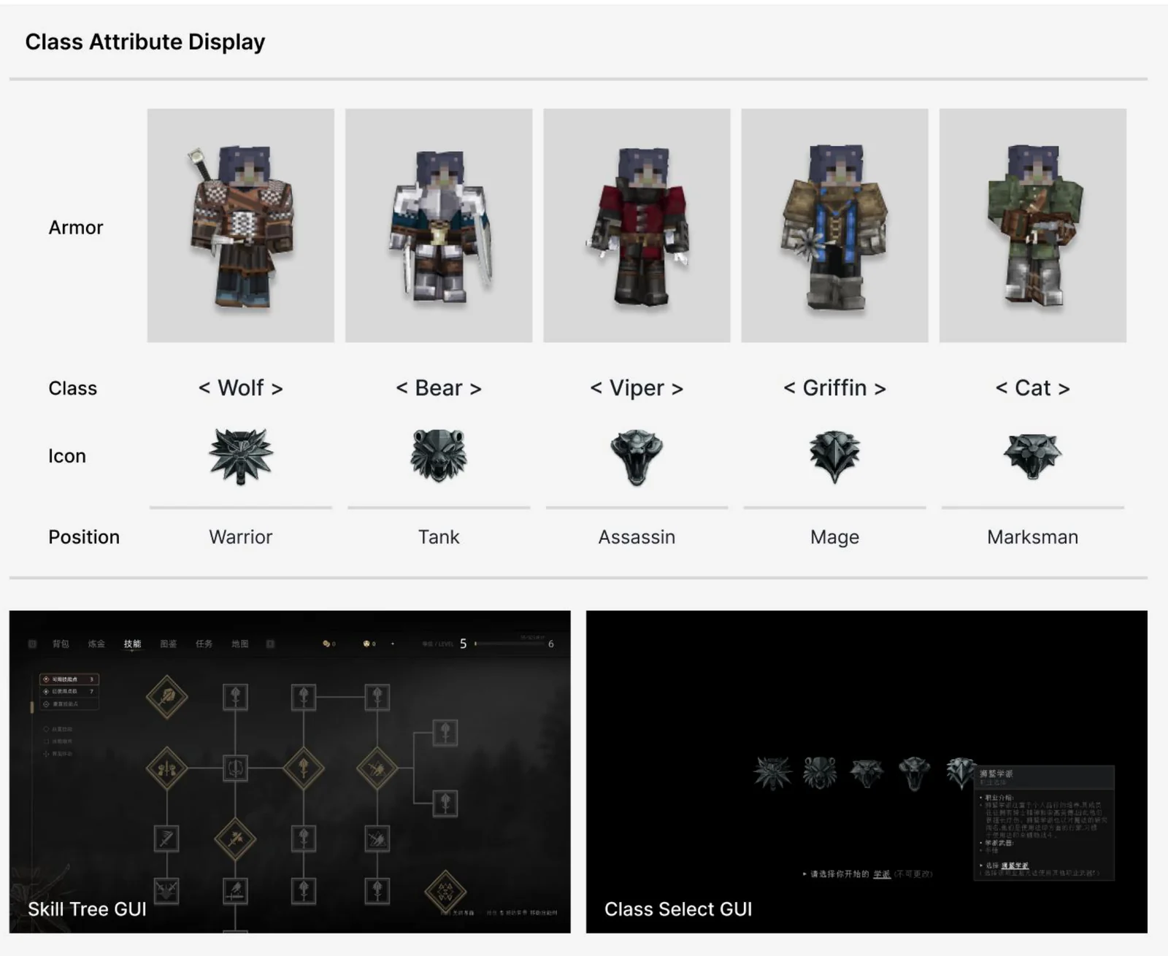Click the underlined 学派 link in the class prompt
1168x956 pixels.
(882, 874)
